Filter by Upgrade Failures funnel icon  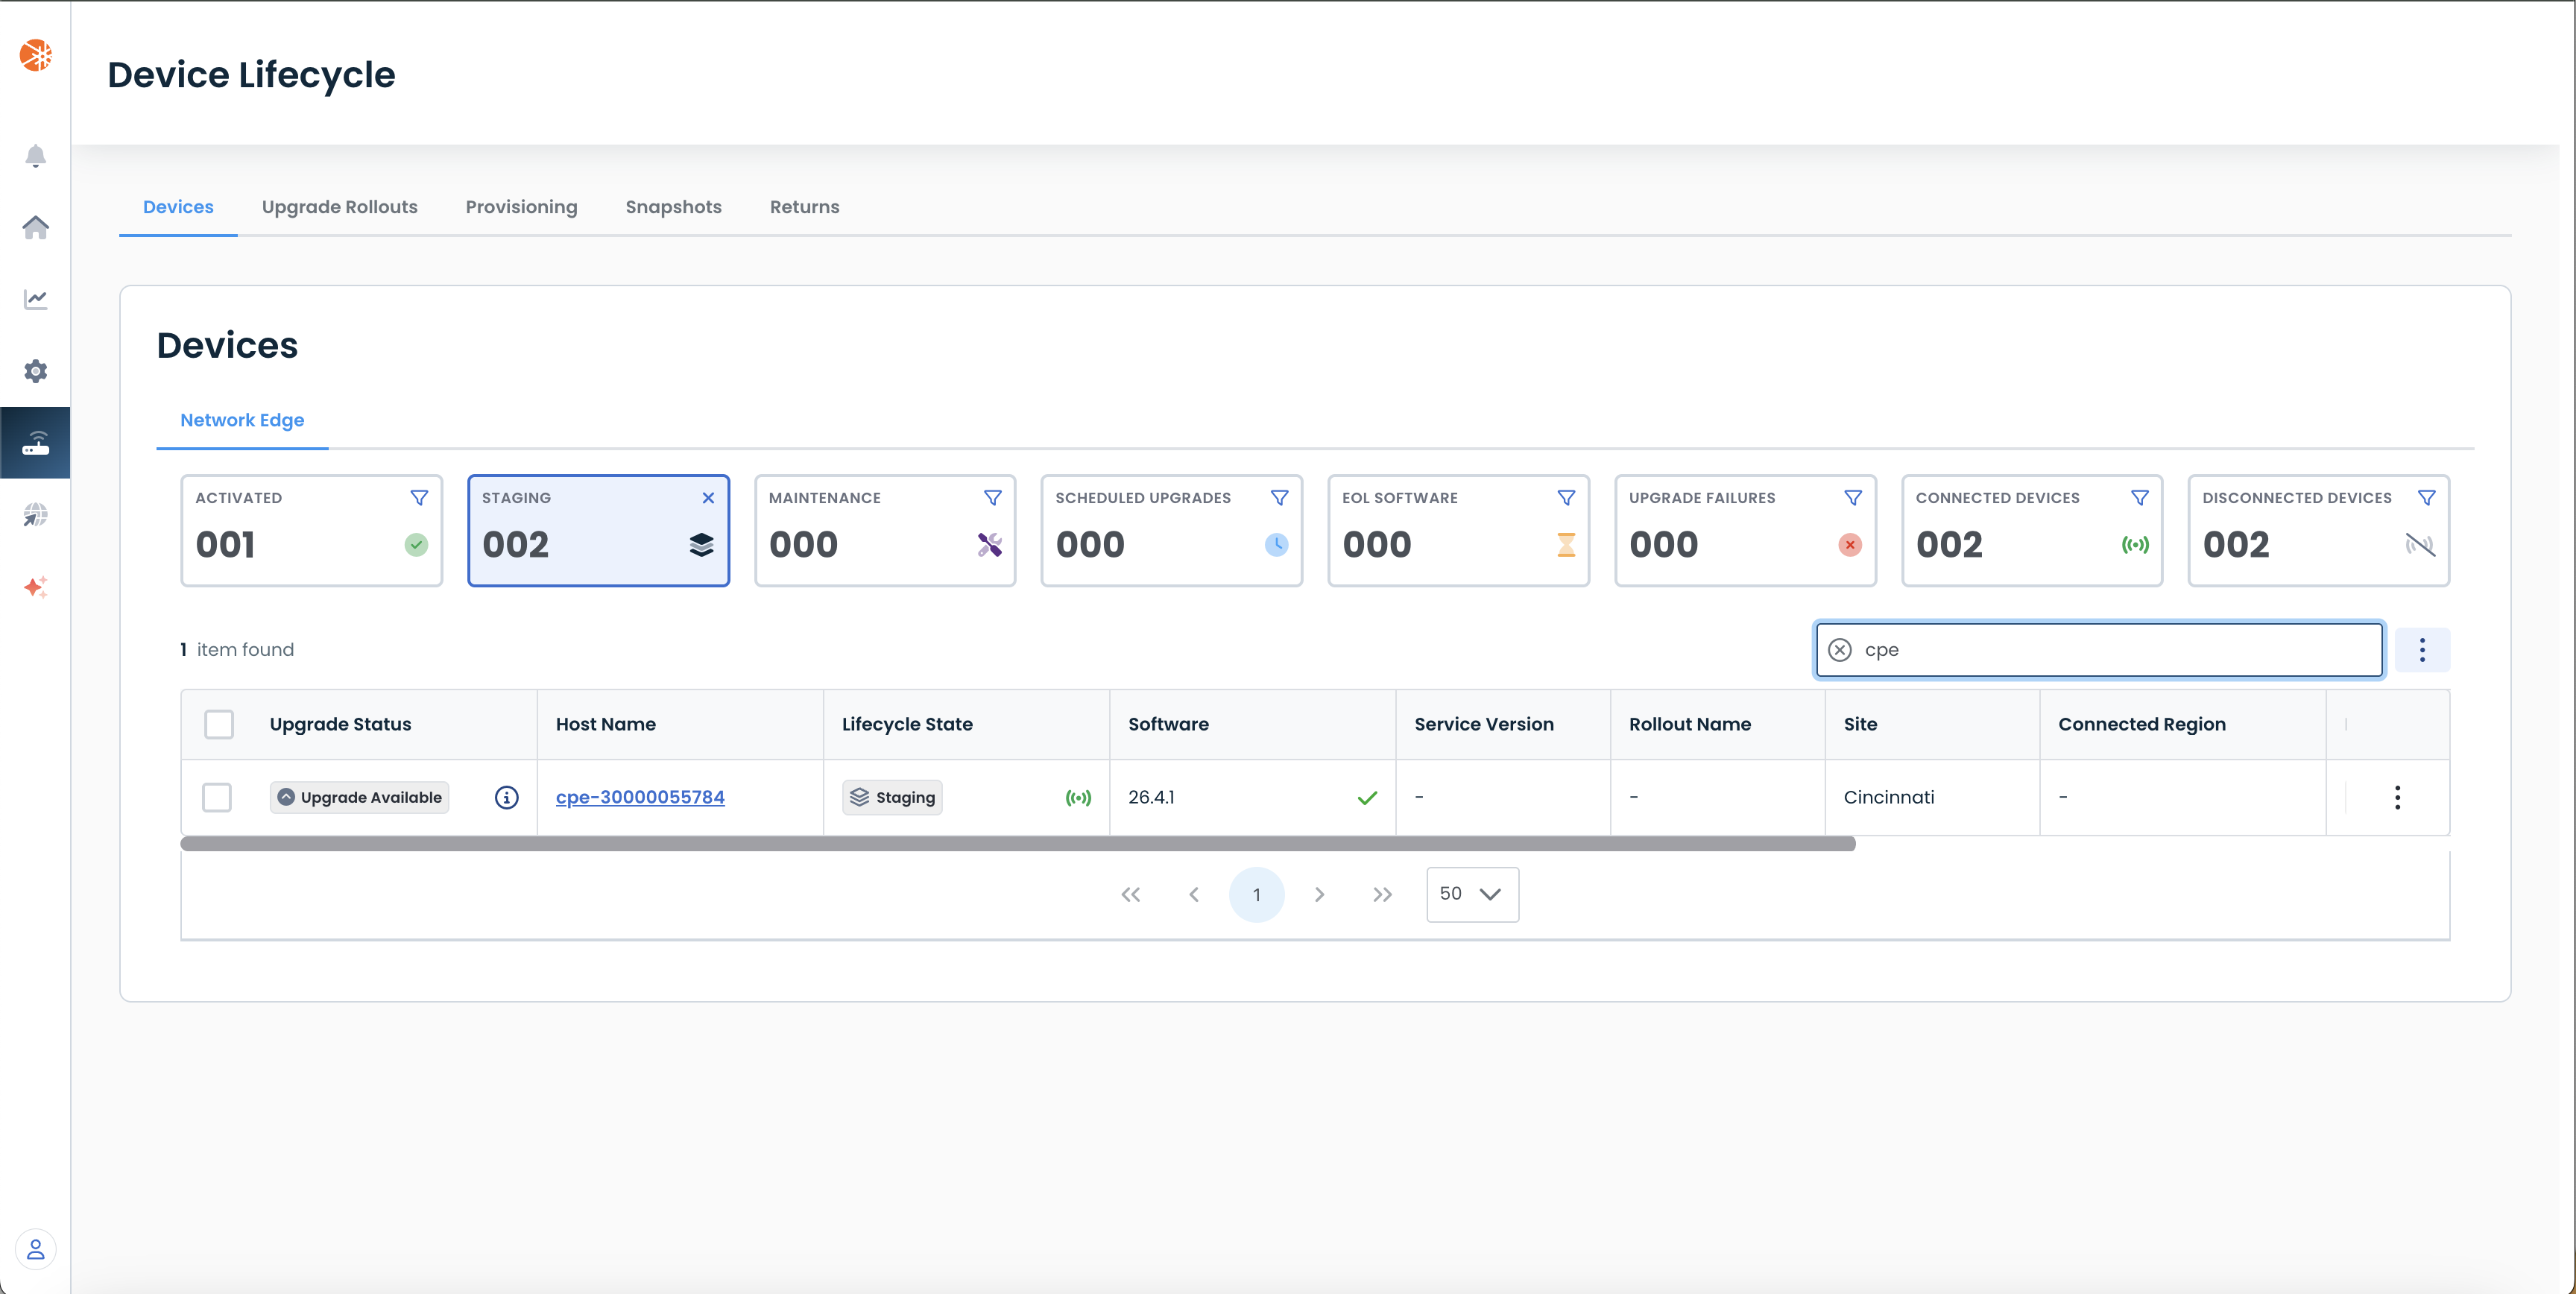click(x=1853, y=498)
